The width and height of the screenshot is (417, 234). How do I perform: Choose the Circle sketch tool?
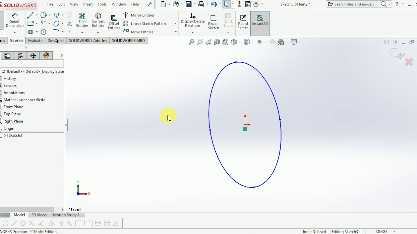[x=43, y=15]
